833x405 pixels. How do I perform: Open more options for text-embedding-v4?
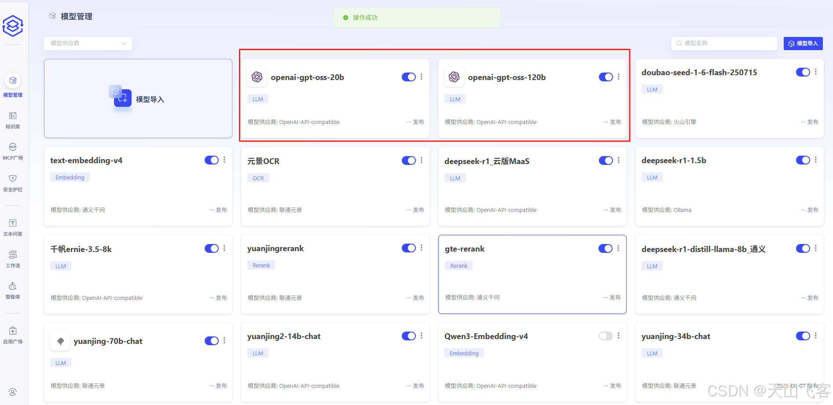click(x=224, y=160)
